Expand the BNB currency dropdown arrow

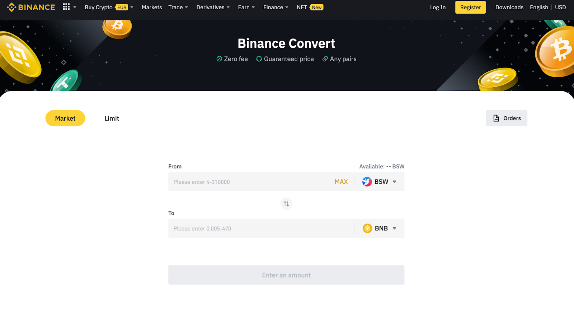(394, 228)
